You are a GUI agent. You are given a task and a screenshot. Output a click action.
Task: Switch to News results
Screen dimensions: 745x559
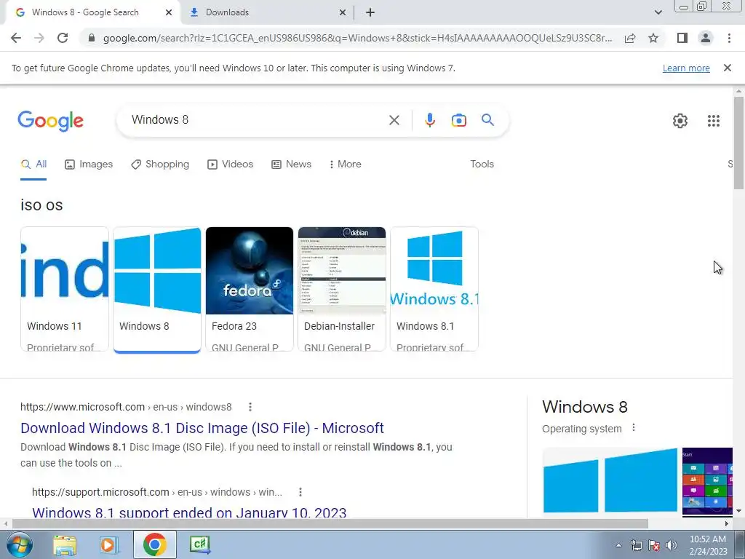click(291, 164)
